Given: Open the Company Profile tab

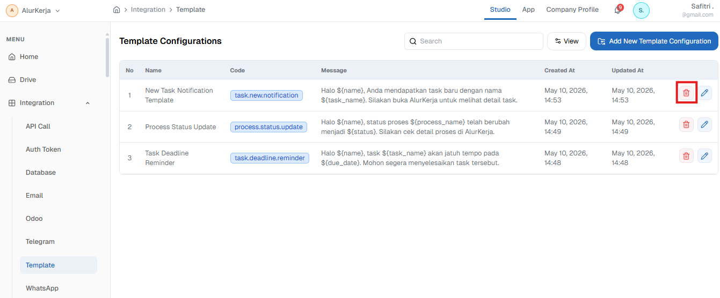Looking at the screenshot, I should pyautogui.click(x=572, y=10).
